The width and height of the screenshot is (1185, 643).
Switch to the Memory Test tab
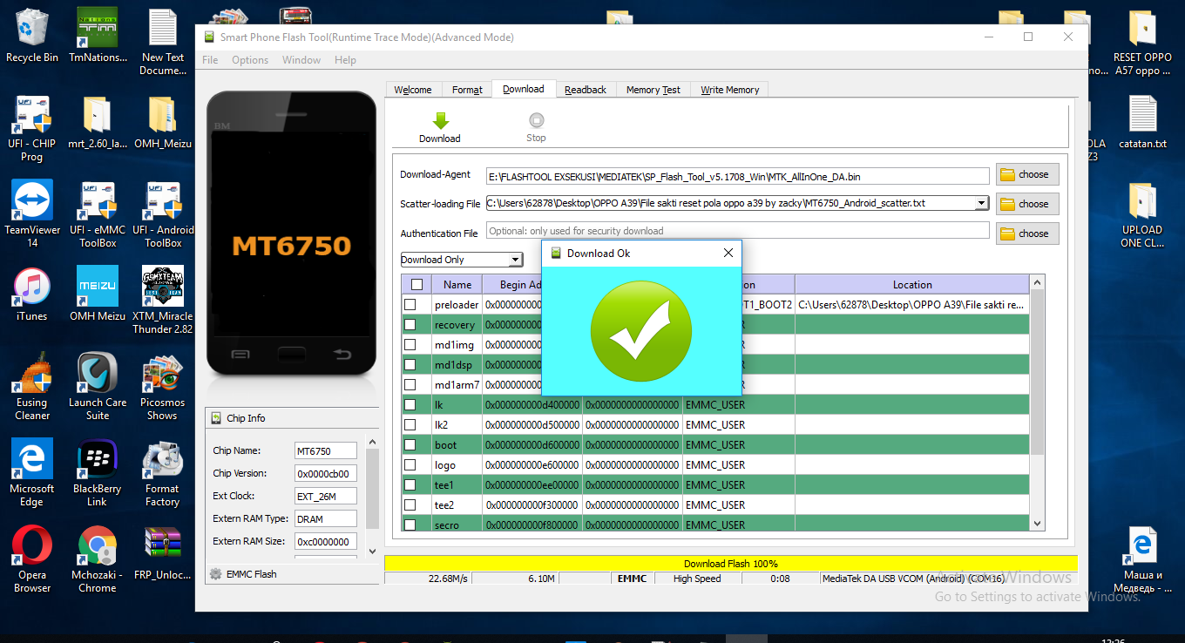pos(653,90)
